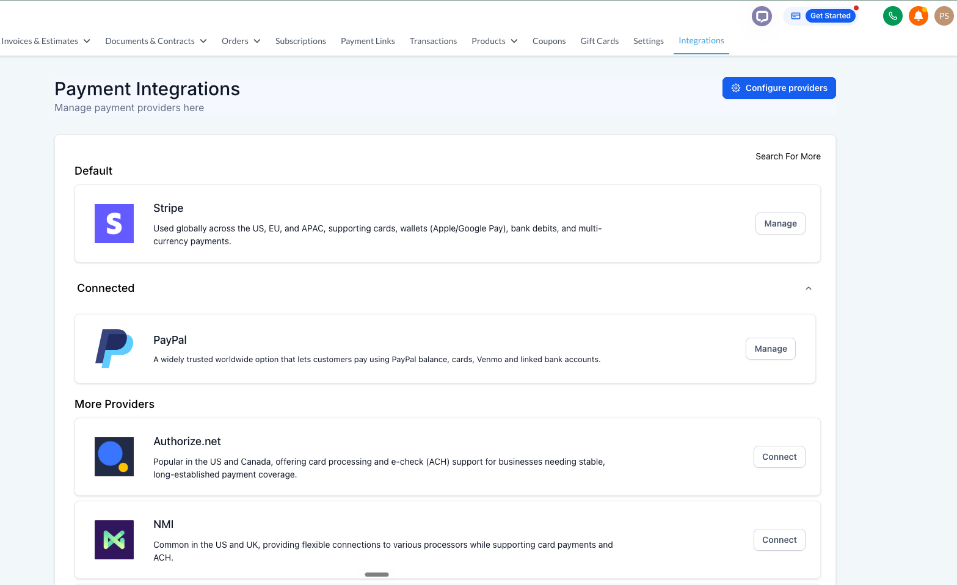Click the Stripe provider name
Screen dimensions: 957x585
click(169, 208)
